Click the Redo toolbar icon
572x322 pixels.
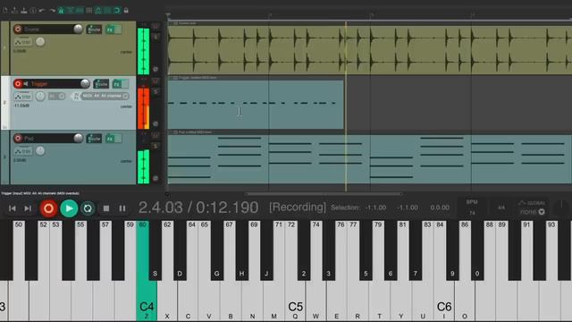52,11
